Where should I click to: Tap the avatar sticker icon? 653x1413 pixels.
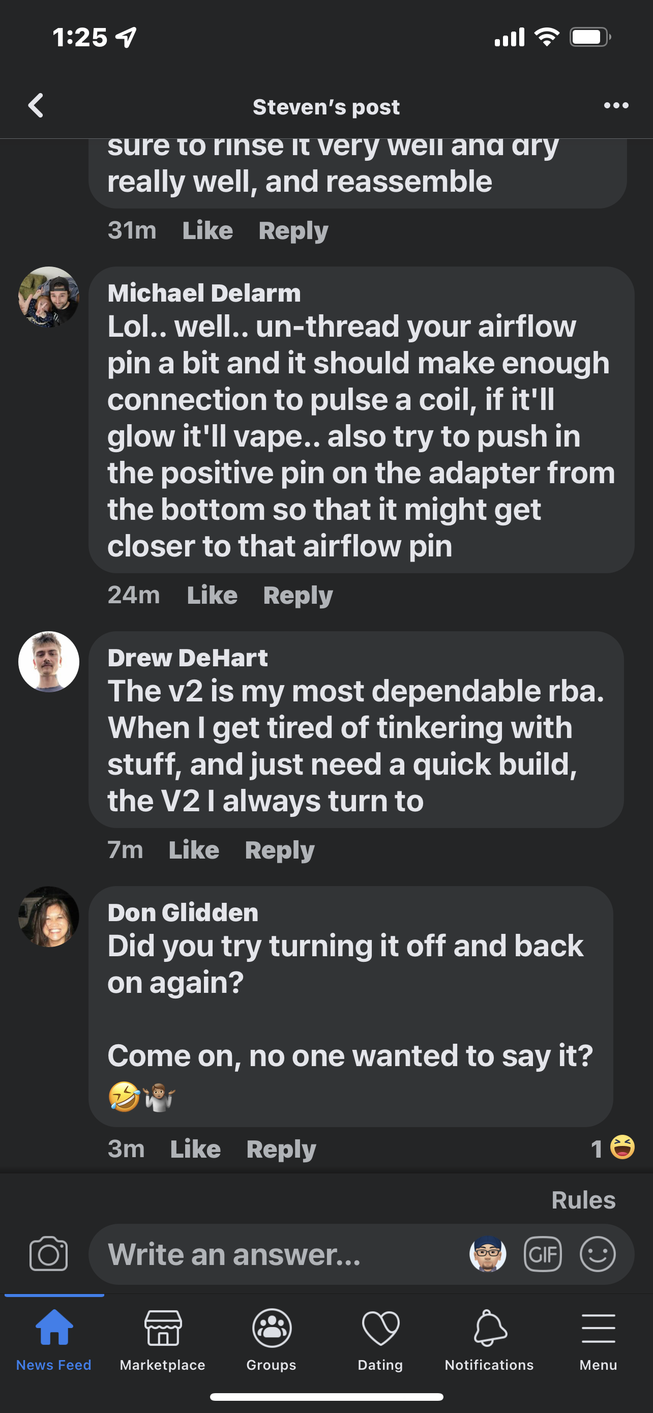tap(487, 1254)
